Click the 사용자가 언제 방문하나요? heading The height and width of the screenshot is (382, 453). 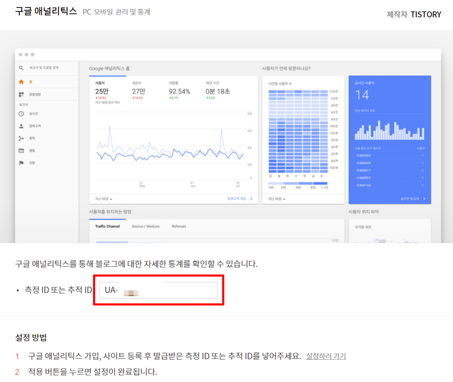tap(286, 69)
